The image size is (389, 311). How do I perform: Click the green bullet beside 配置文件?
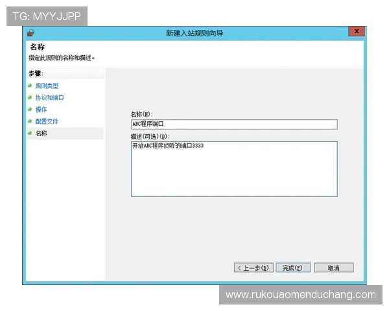pos(30,121)
